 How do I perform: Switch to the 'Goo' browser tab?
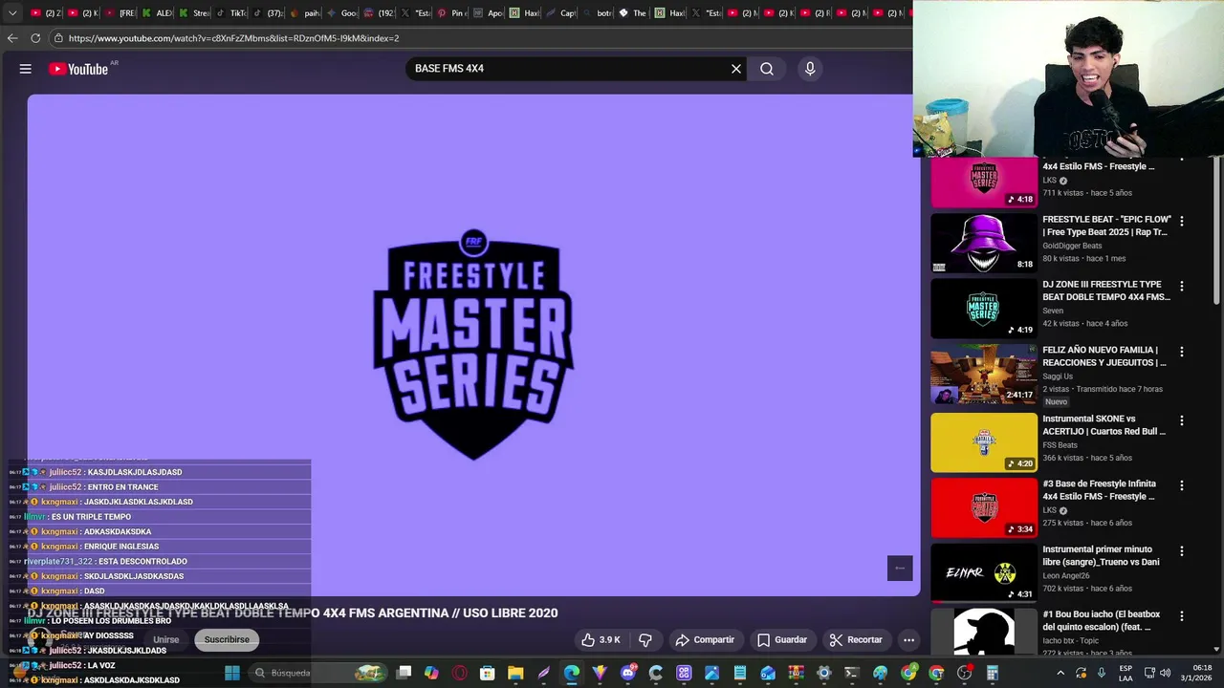click(342, 13)
